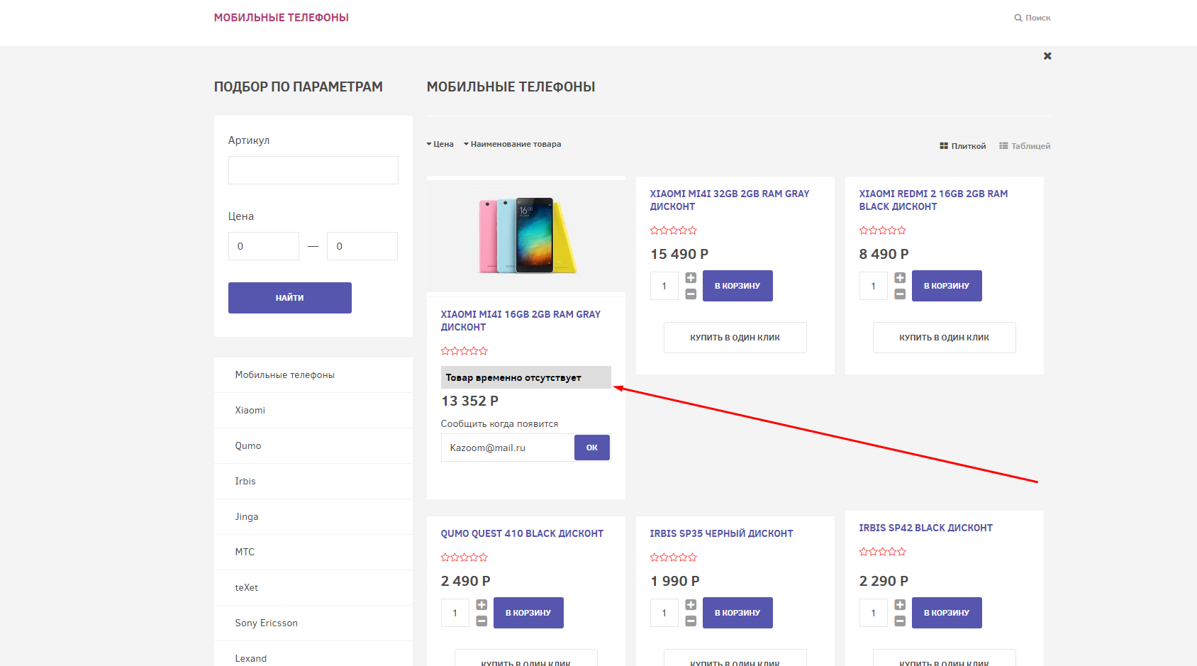This screenshot has width=1197, height=666.
Task: Switch to table view (Таблицей)
Action: click(1025, 146)
